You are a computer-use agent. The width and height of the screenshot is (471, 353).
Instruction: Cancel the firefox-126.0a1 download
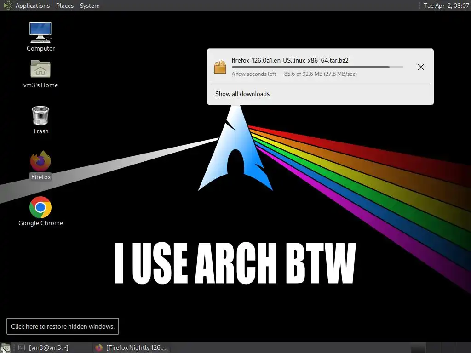420,67
